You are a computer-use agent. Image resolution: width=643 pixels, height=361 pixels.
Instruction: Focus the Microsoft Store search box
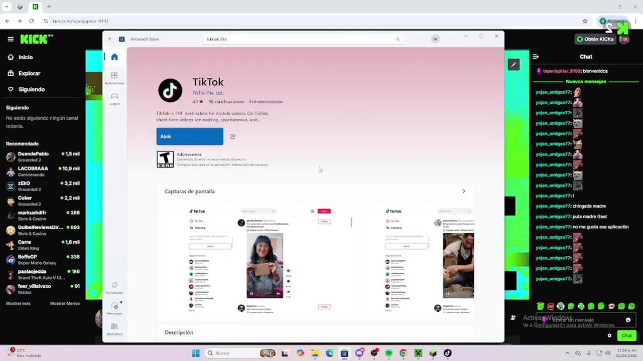[303, 39]
